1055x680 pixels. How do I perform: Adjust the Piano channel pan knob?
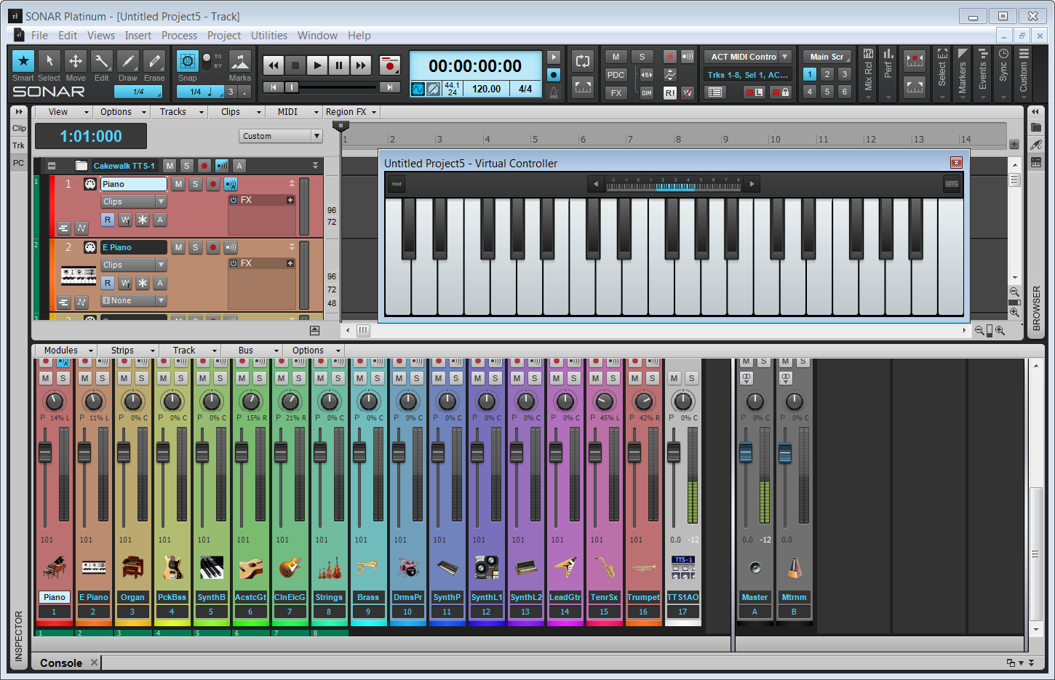(54, 401)
